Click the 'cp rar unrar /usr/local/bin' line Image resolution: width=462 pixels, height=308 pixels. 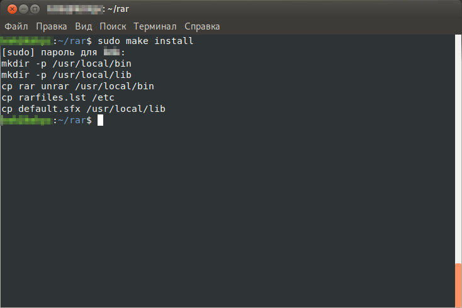coord(77,86)
